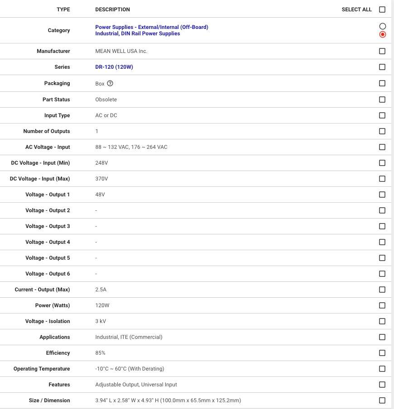Image resolution: width=394 pixels, height=409 pixels.
Task: Check the Size / Dimension checkbox
Action: pos(382,400)
